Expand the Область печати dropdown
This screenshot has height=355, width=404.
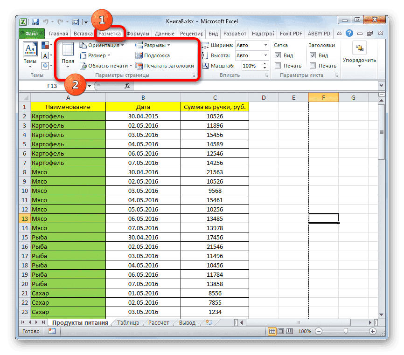[x=106, y=66]
